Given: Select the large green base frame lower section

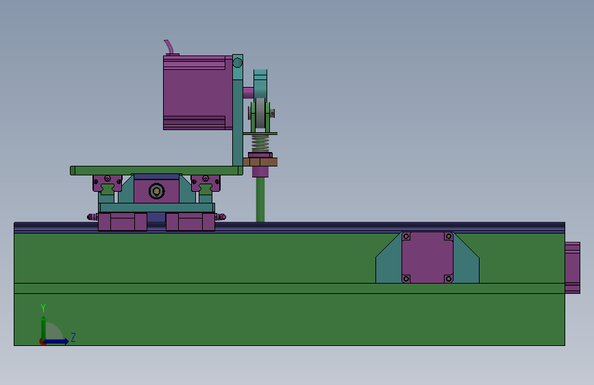Looking at the screenshot, I should [289, 319].
